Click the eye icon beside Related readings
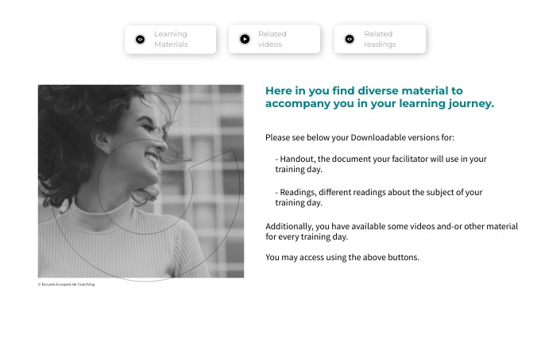Image resolution: width=537 pixels, height=357 pixels. [350, 39]
